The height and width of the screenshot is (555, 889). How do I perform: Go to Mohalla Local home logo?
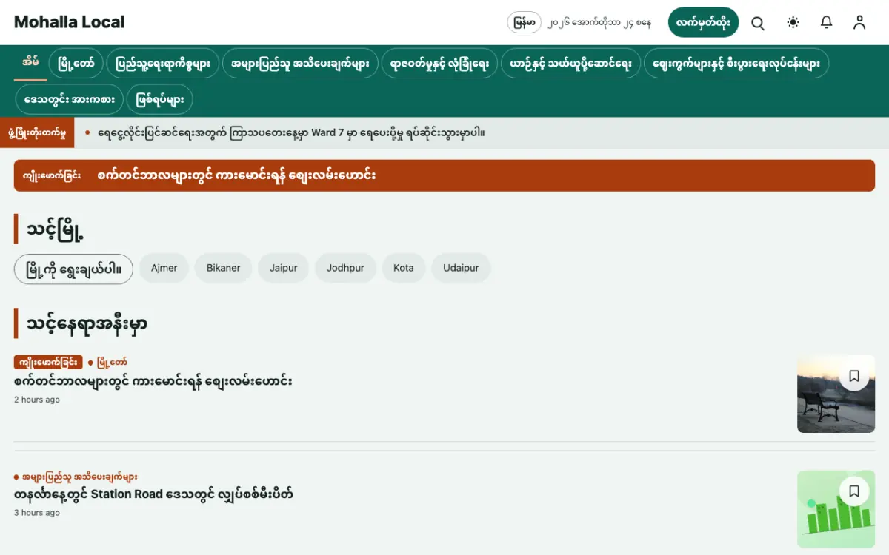[70, 22]
